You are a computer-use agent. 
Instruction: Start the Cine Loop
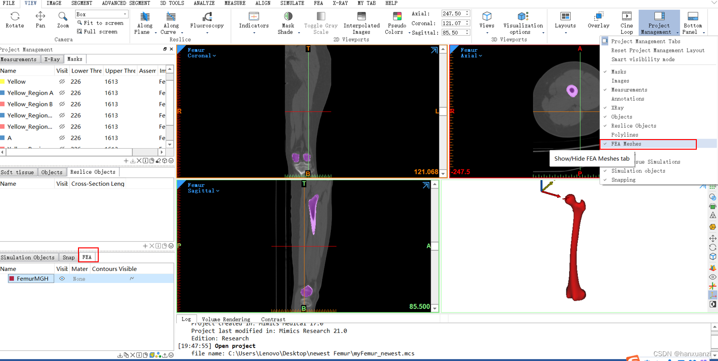(627, 23)
